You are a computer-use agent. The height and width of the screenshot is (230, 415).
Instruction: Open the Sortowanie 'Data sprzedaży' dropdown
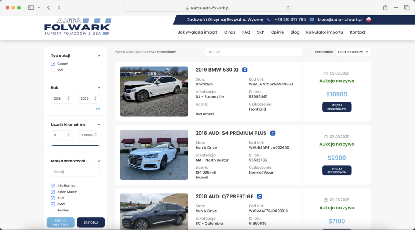[x=353, y=52]
